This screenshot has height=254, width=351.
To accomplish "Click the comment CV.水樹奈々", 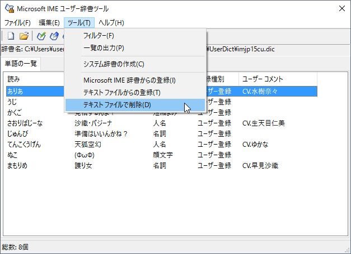I will (x=260, y=92).
